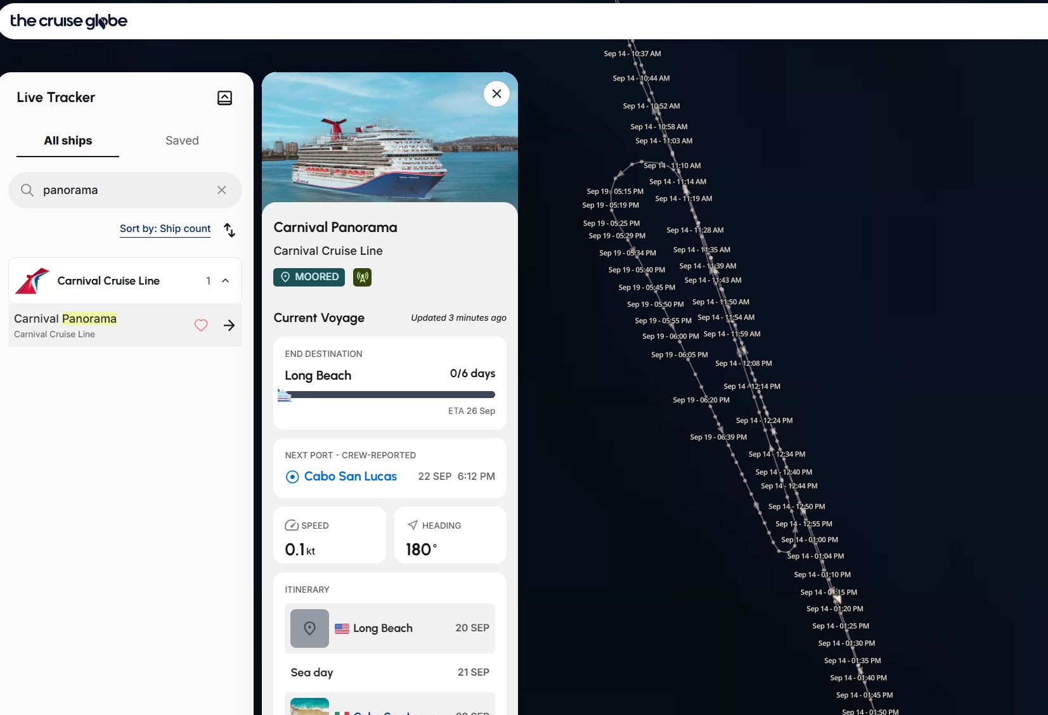Click the live signal antenna icon
The width and height of the screenshot is (1048, 715).
point(362,277)
